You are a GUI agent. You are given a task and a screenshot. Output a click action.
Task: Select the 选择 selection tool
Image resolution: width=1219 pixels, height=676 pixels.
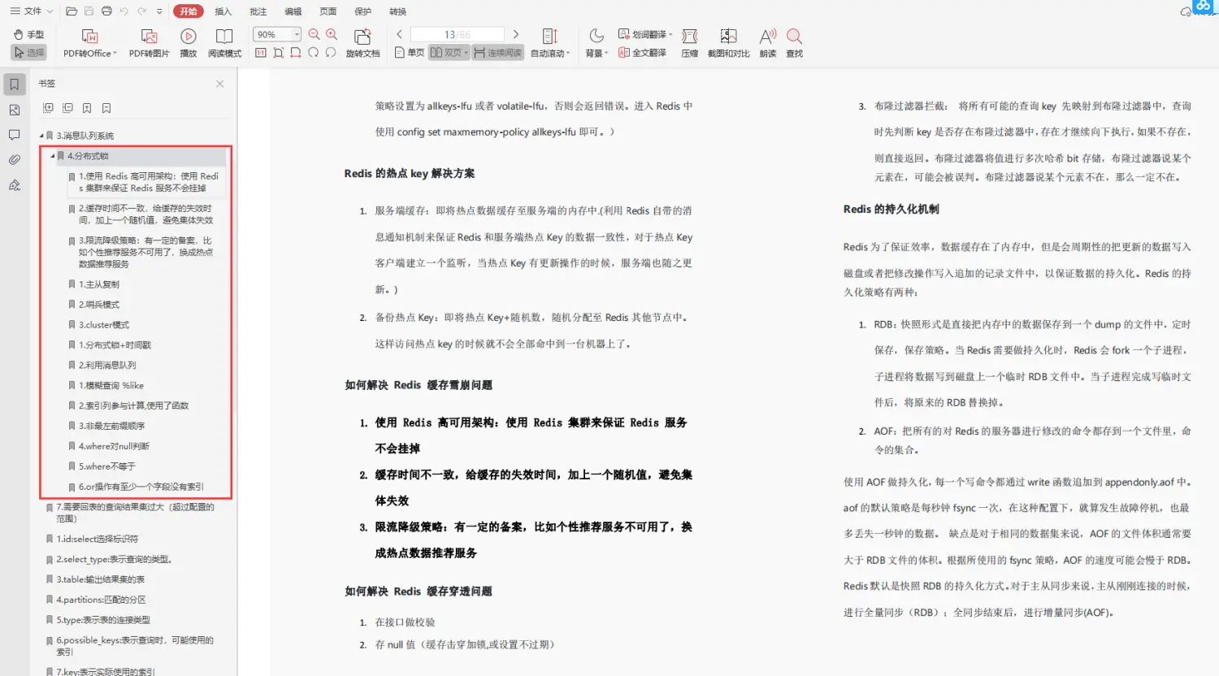[x=29, y=52]
